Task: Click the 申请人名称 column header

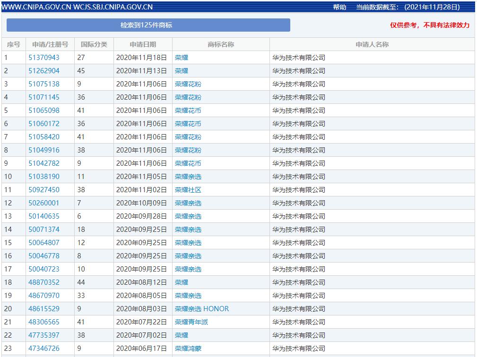Action: (372, 44)
